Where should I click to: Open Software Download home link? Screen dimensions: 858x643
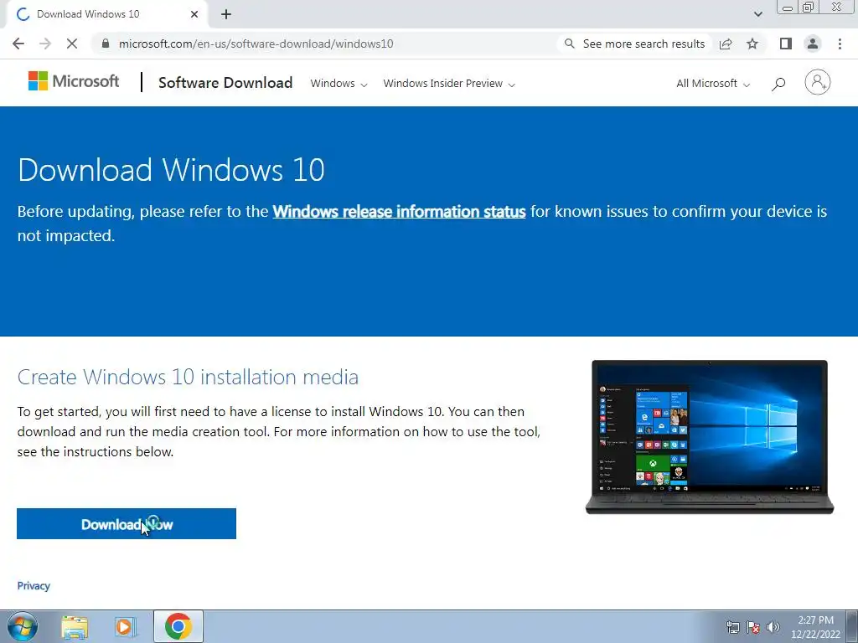click(225, 83)
